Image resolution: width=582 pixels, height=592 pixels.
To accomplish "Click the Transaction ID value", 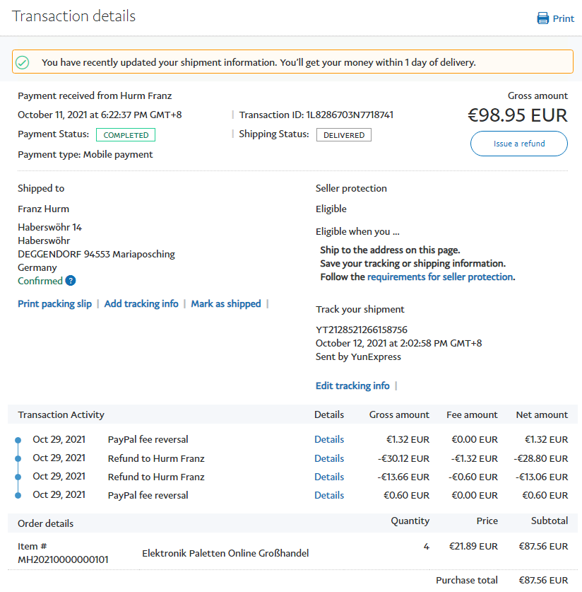I will click(350, 115).
